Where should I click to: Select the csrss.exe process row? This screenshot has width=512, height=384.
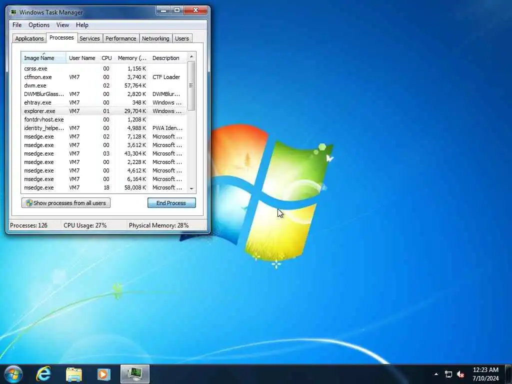click(x=104, y=68)
